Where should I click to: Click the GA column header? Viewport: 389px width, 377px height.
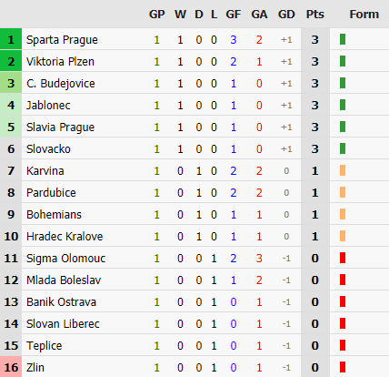pos(259,15)
